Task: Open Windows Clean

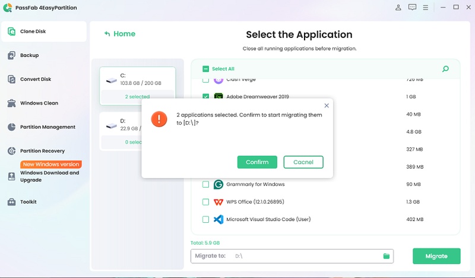Action: pos(39,103)
